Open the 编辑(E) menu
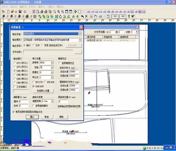The height and width of the screenshot is (151, 176). [x=23, y=7]
